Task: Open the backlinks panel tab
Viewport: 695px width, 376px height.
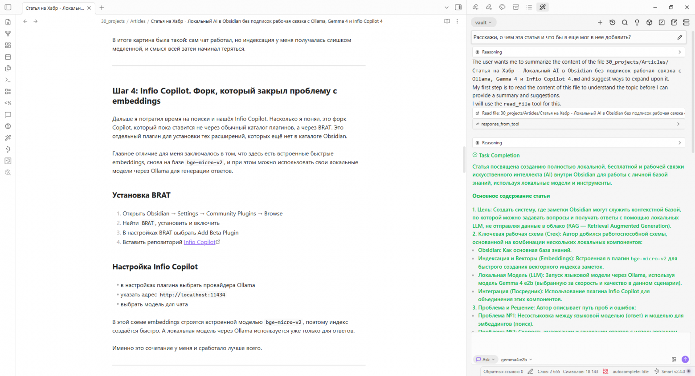Action: [475, 7]
